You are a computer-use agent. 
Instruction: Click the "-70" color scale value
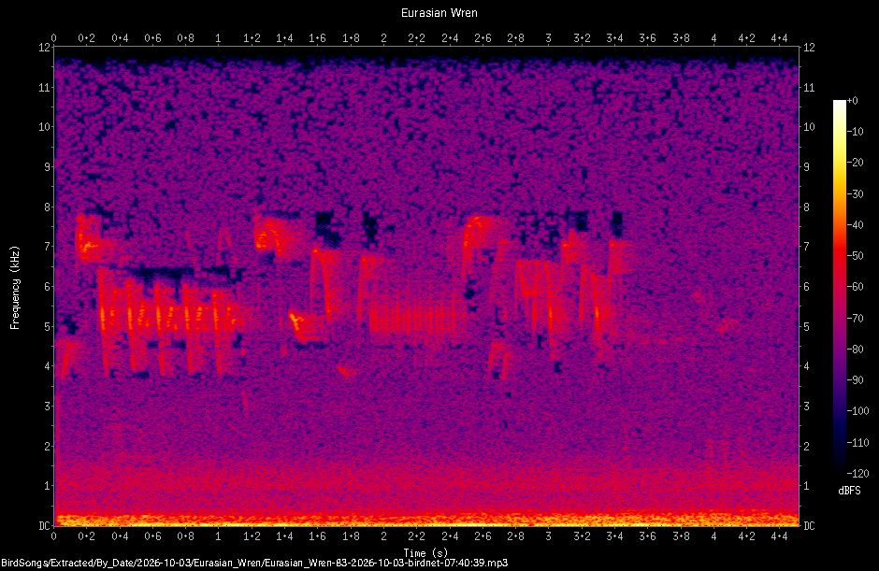pyautogui.click(x=855, y=319)
